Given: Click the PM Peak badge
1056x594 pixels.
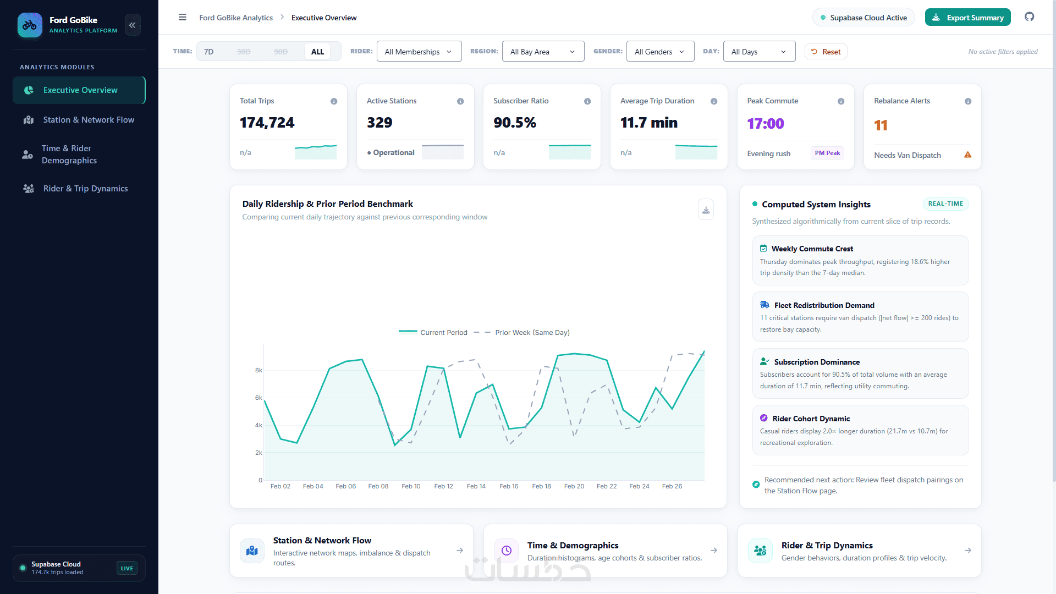Looking at the screenshot, I should tap(828, 153).
